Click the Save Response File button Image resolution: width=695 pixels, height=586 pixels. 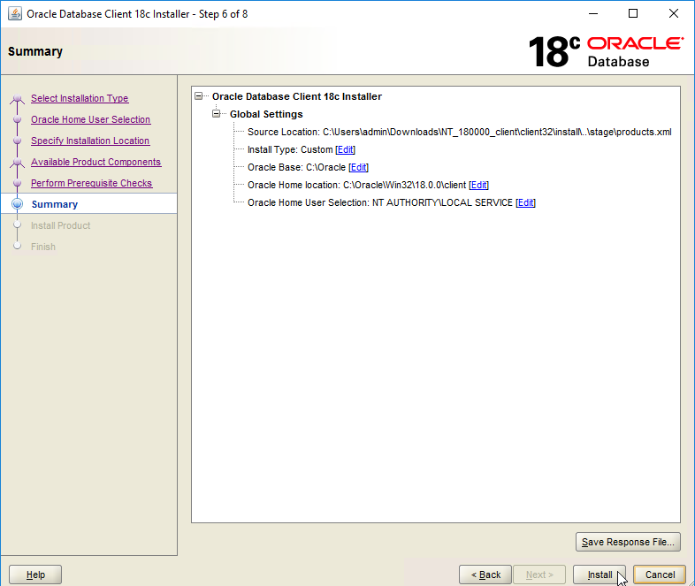(628, 542)
